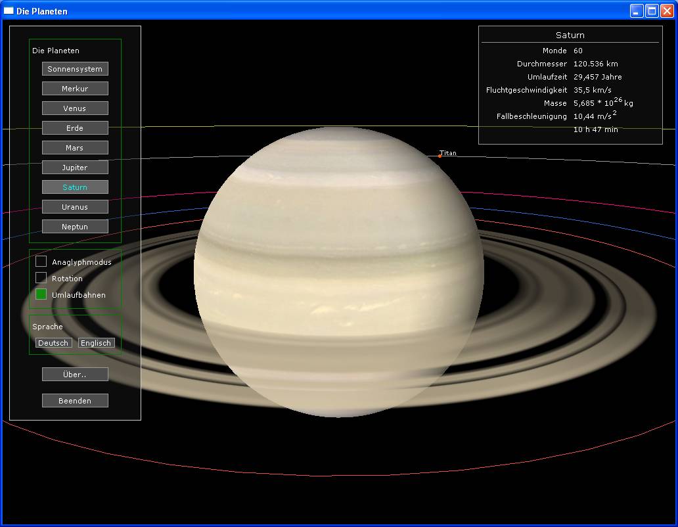The height and width of the screenshot is (527, 678).
Task: Click the Saturn planet sphere
Action: click(338, 271)
